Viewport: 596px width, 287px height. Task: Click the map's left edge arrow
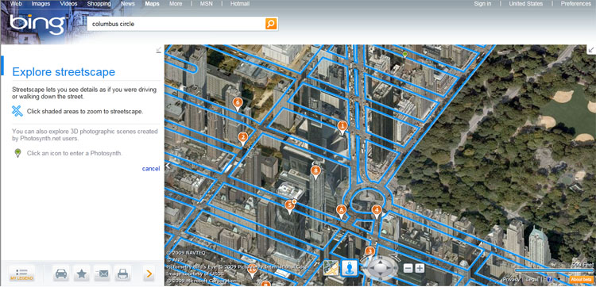click(167, 166)
